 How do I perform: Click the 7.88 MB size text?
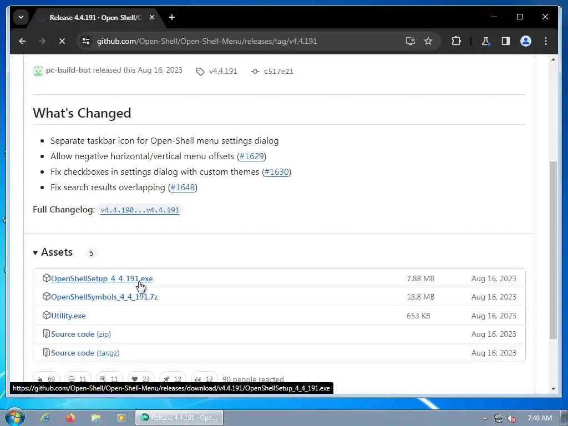(420, 278)
